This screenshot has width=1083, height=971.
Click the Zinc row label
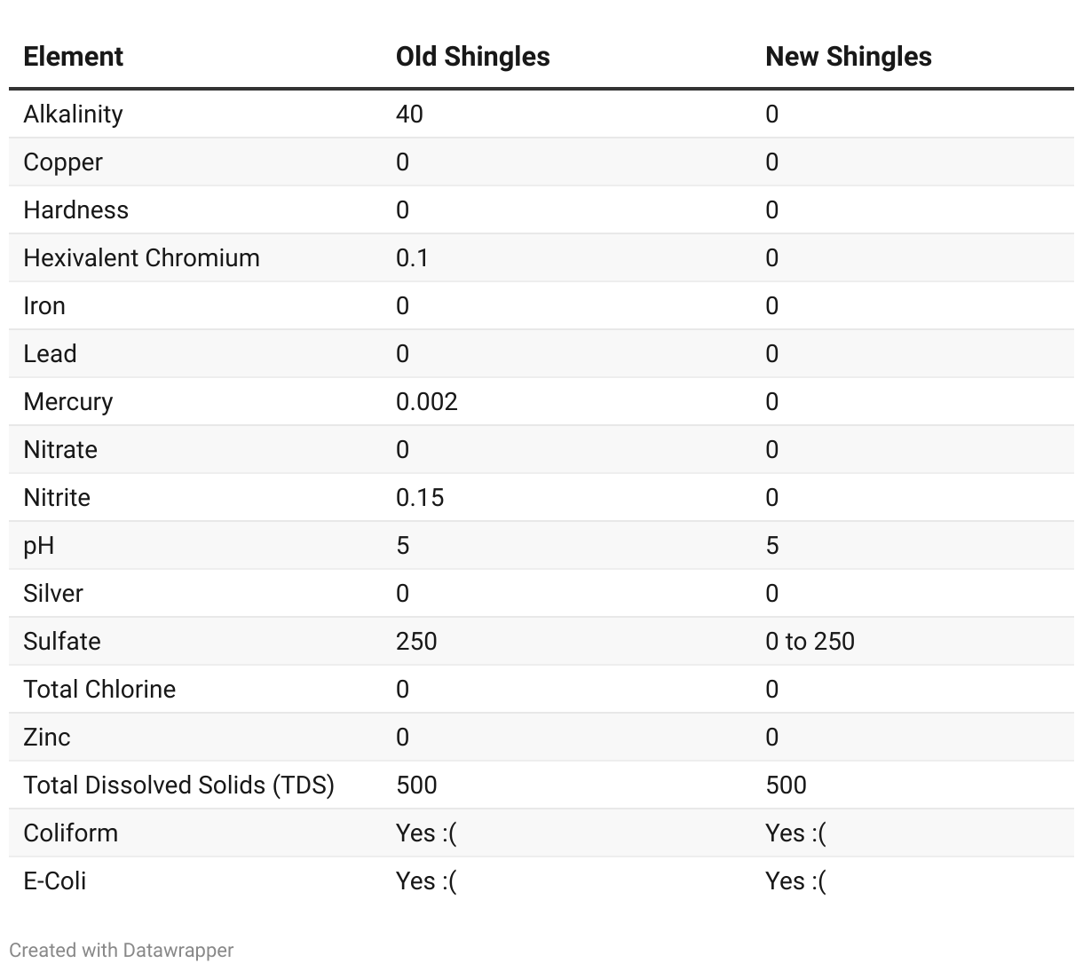tap(46, 737)
